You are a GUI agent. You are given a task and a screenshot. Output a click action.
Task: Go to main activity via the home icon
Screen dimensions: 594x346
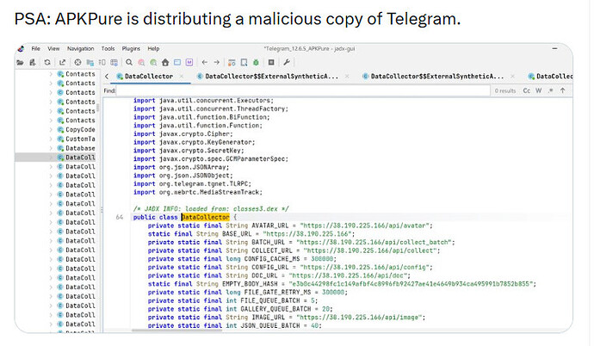165,63
